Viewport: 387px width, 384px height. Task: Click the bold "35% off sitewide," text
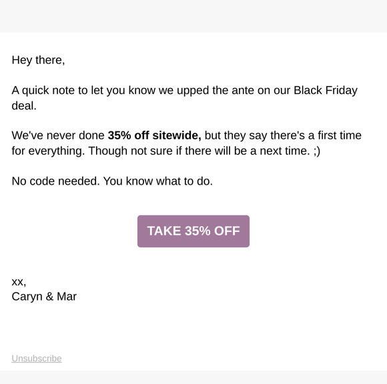(x=155, y=135)
